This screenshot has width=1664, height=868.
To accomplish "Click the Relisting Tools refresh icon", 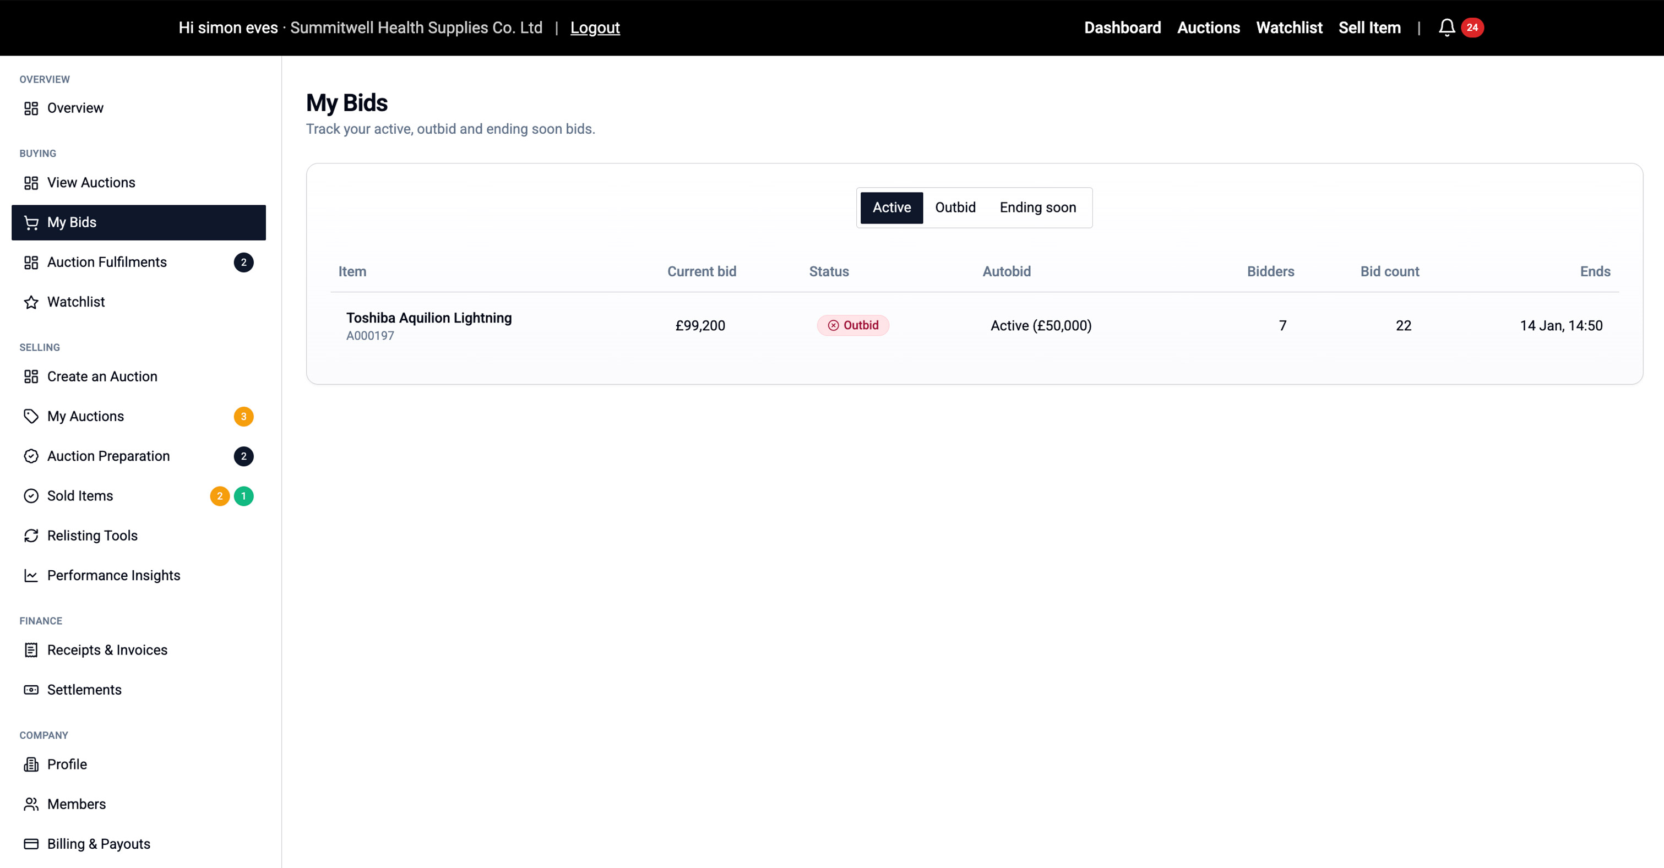I will pos(31,536).
